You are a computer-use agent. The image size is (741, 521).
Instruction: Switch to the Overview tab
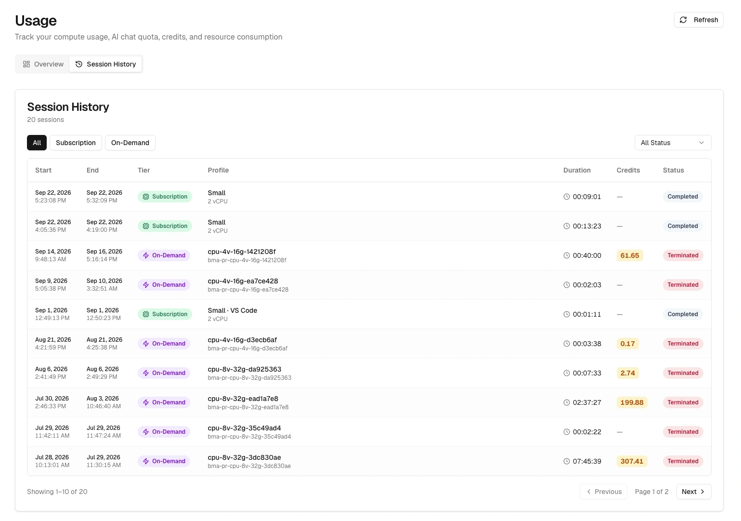[x=43, y=64]
